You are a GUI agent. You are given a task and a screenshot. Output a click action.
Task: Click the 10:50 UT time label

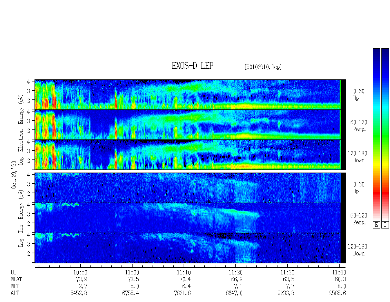click(x=80, y=272)
